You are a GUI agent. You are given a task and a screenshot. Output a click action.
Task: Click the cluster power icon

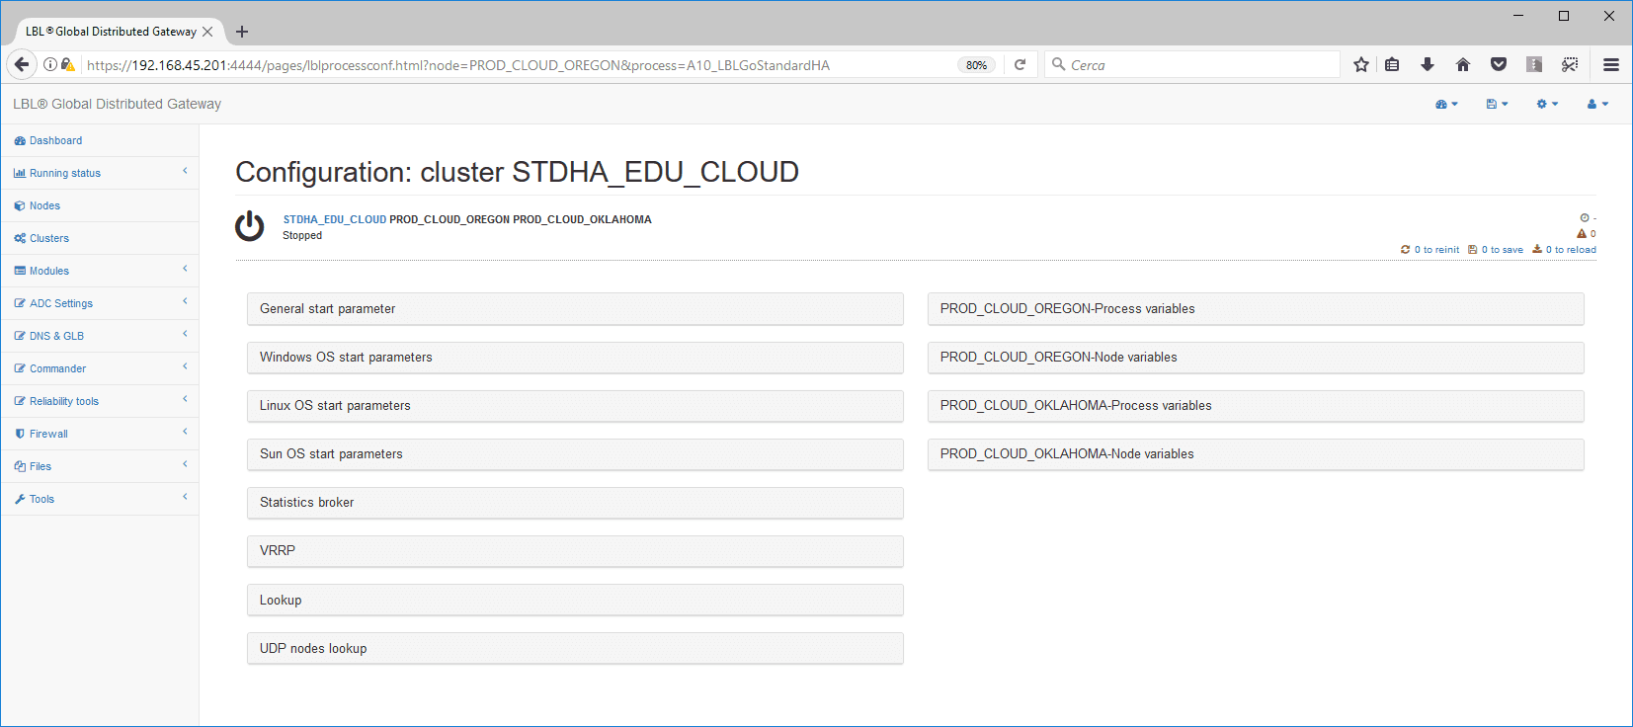click(x=249, y=226)
